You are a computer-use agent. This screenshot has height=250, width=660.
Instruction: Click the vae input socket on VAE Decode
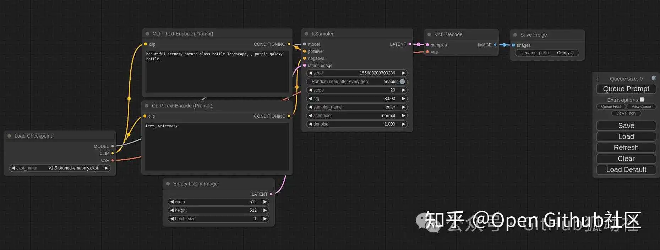click(427, 52)
